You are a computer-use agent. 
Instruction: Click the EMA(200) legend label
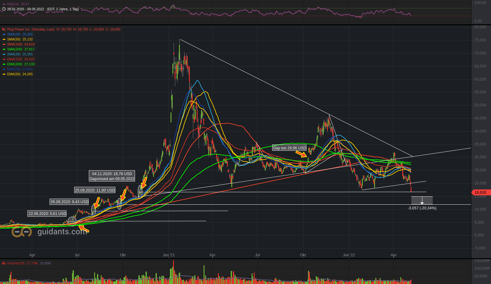15,64
